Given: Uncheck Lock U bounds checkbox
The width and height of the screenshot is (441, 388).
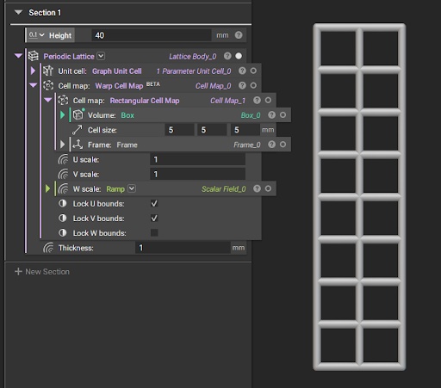Looking at the screenshot, I should [154, 203].
